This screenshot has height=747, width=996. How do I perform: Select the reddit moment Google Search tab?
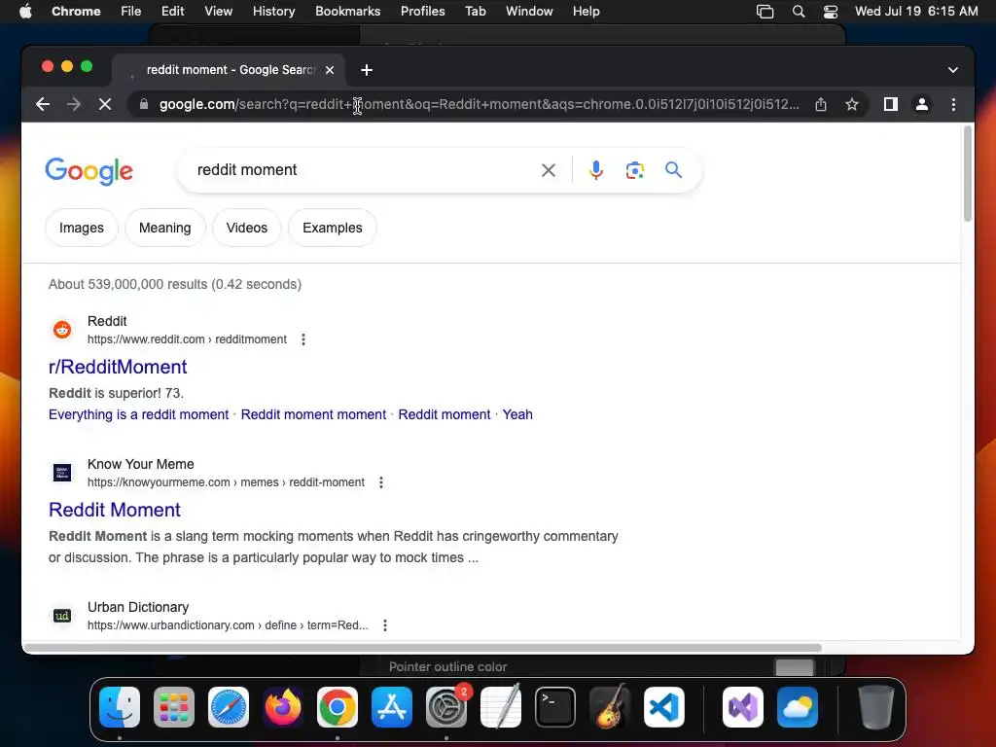[x=229, y=70]
